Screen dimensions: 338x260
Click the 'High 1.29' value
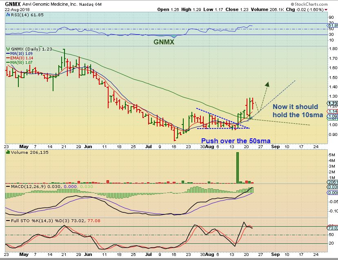191,9
